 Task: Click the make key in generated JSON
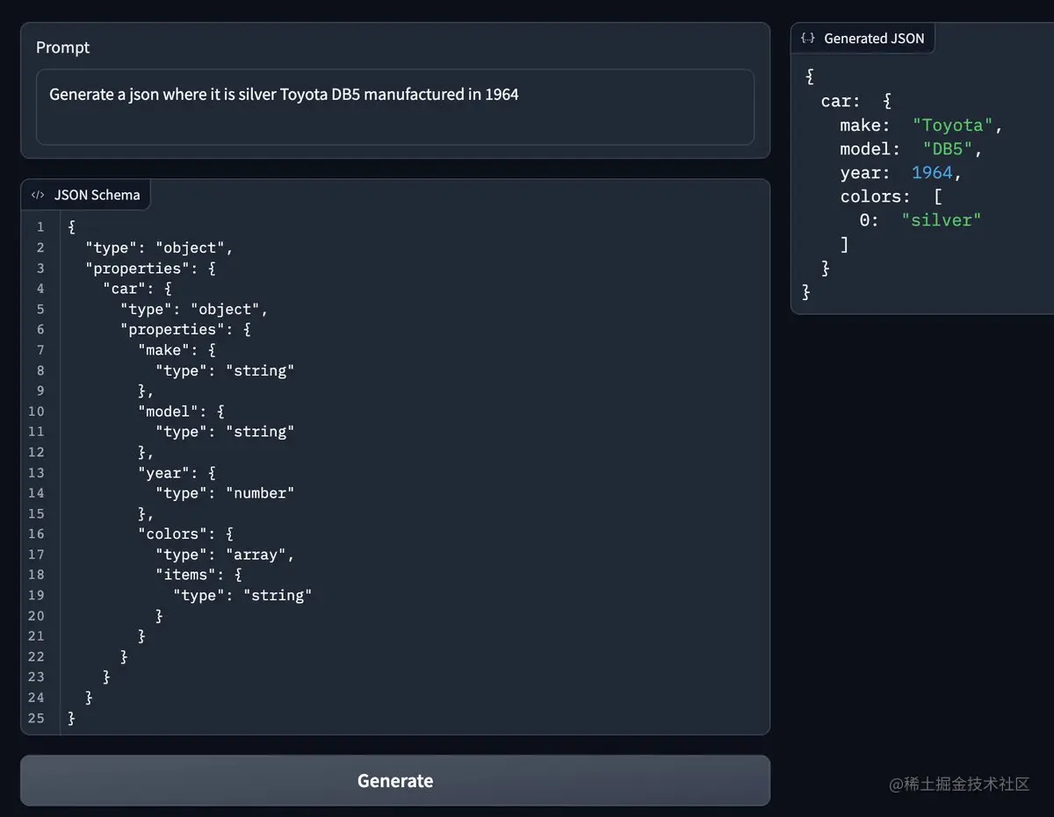click(x=865, y=125)
